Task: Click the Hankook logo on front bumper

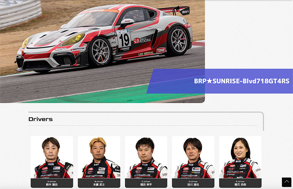Action: point(78,49)
